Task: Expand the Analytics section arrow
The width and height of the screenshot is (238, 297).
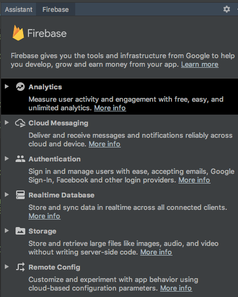Action: [x=7, y=87]
